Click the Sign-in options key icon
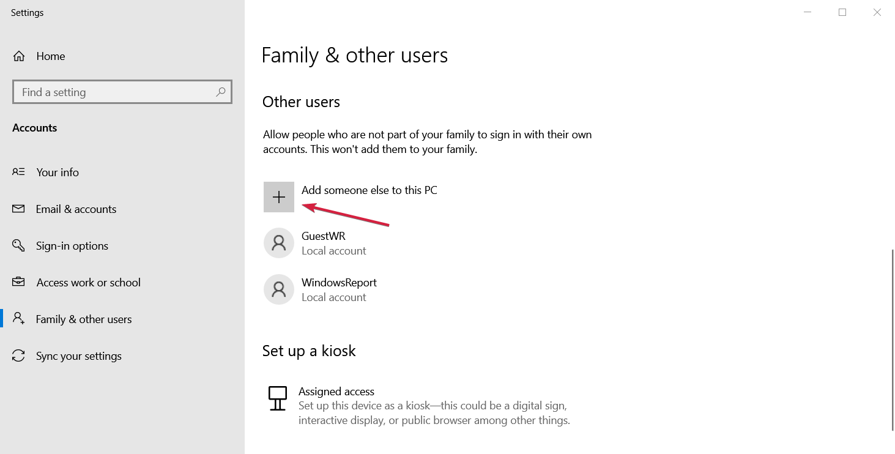This screenshot has width=895, height=454. [x=19, y=245]
